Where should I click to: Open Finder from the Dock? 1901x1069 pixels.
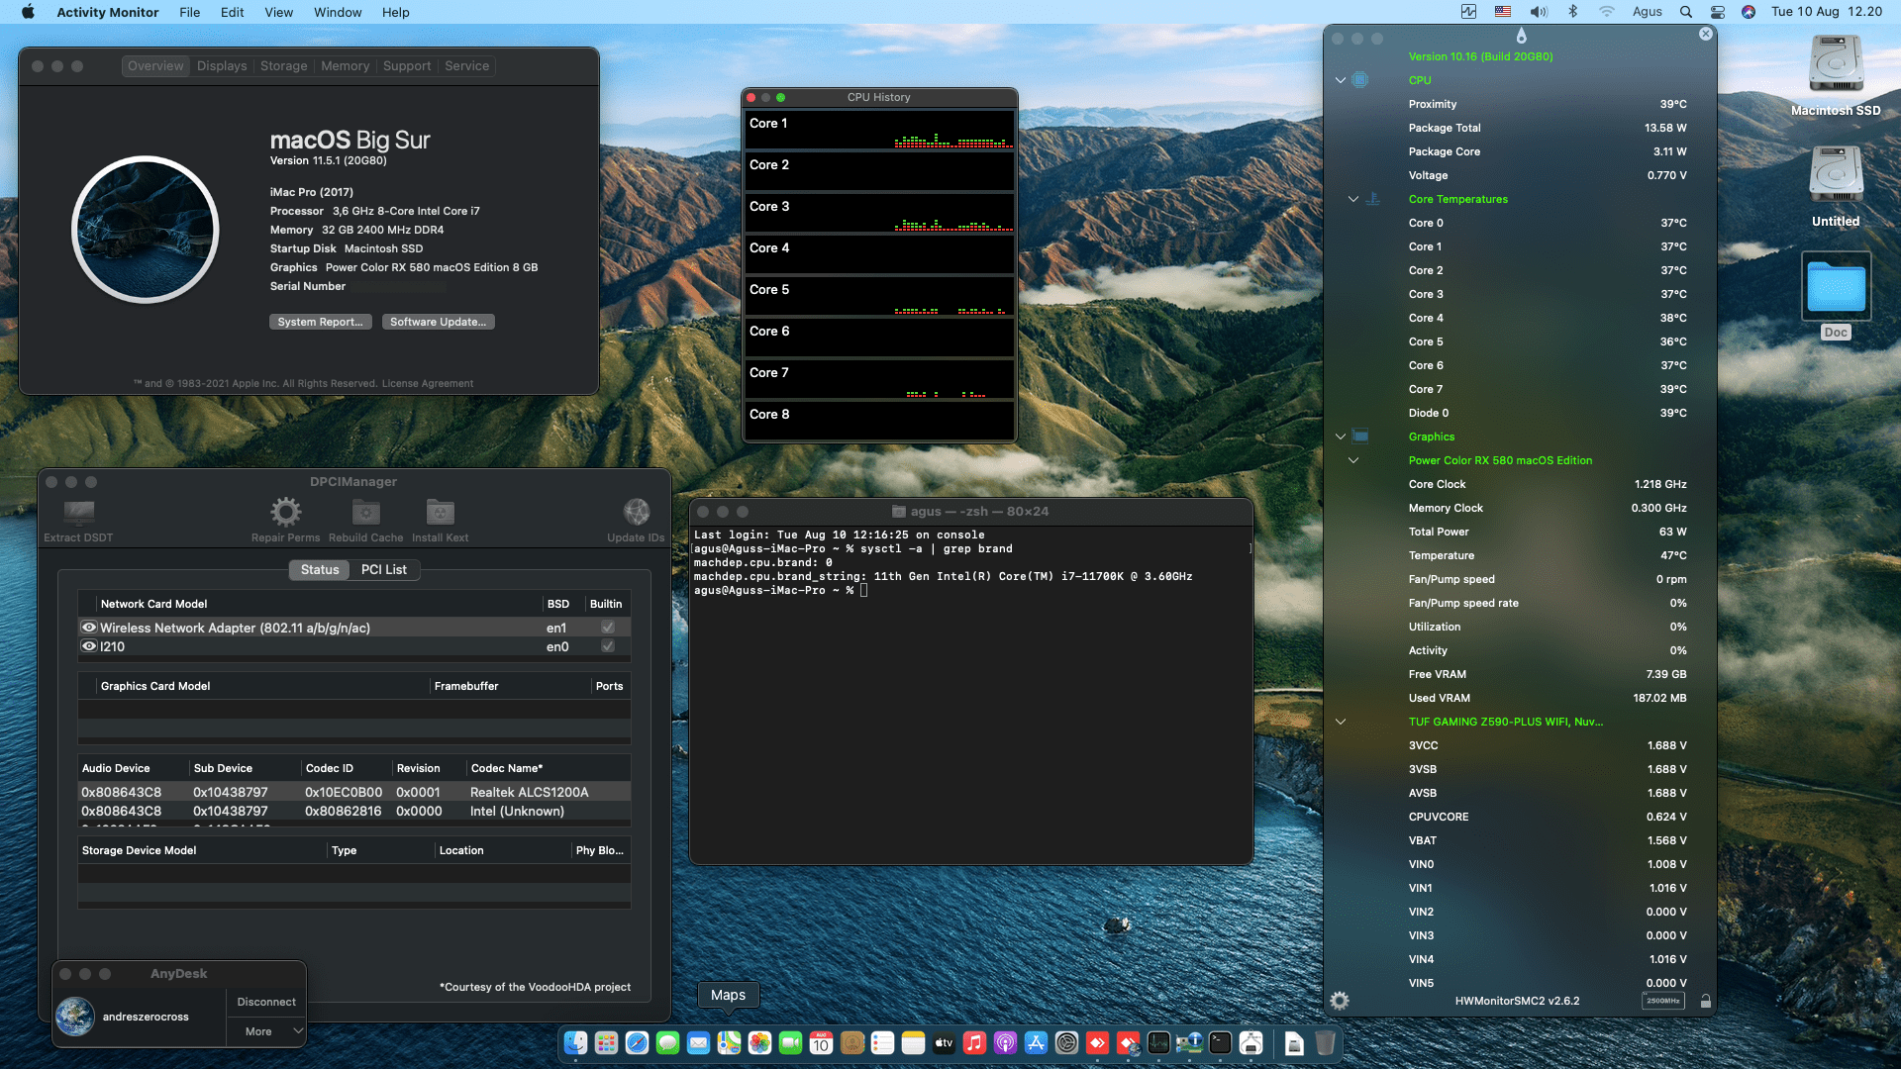click(x=575, y=1042)
